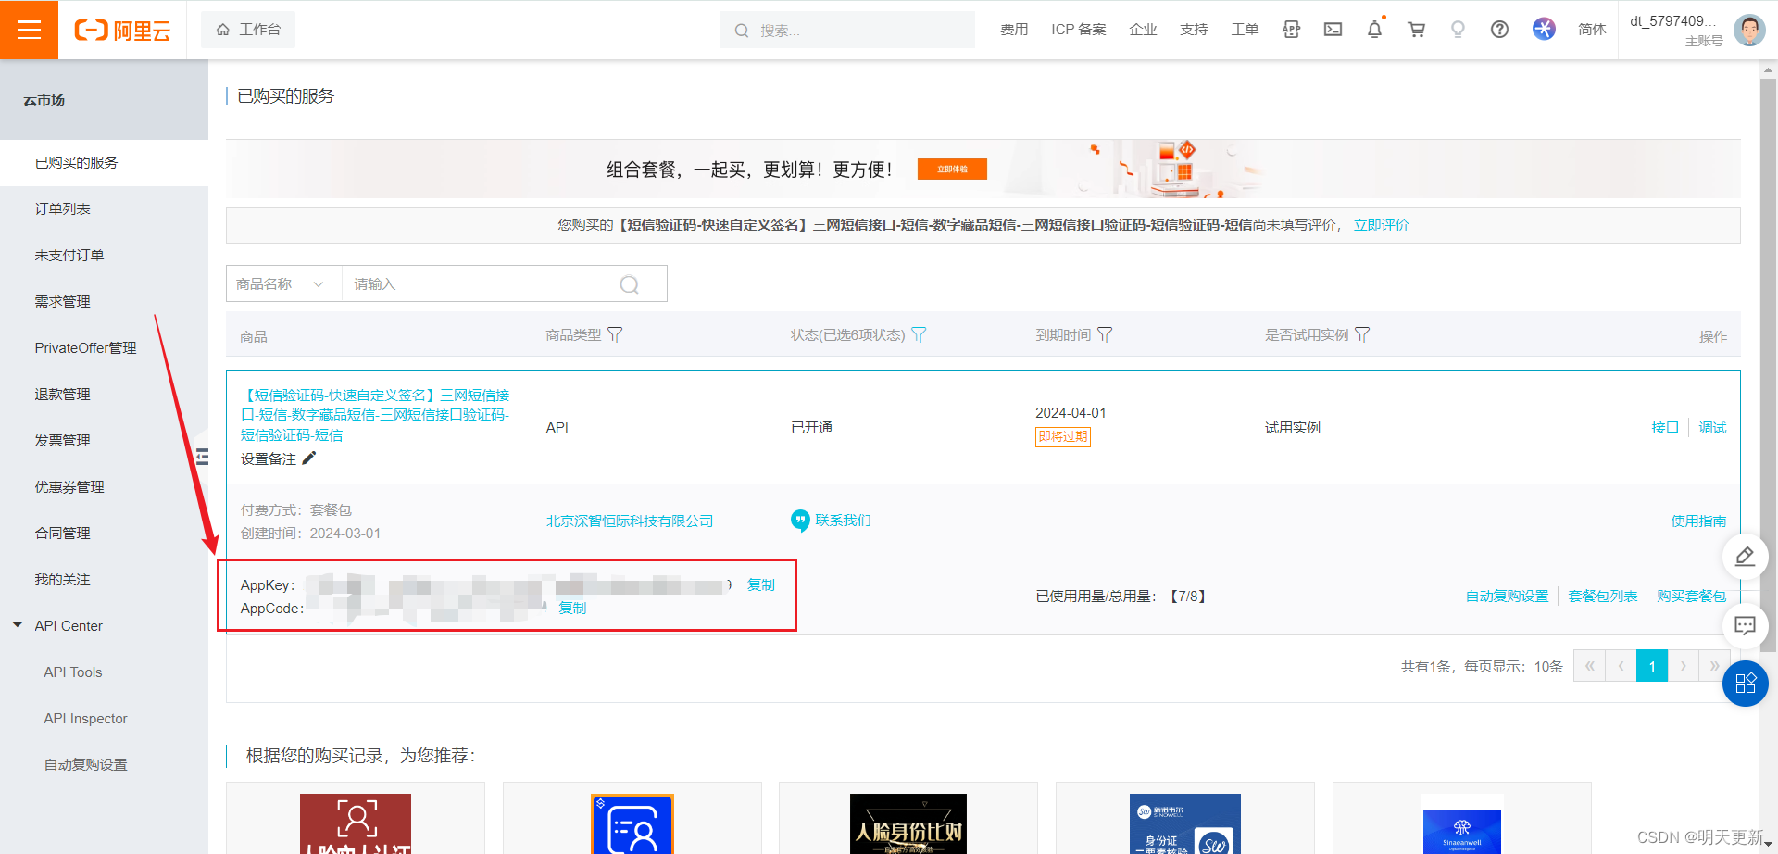Open the 企业 menu

pos(1144,30)
